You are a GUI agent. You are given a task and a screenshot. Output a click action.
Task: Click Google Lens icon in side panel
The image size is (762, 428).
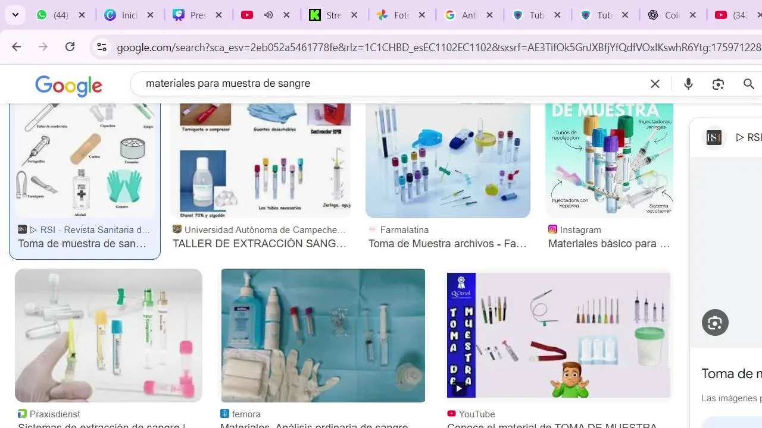[715, 323]
